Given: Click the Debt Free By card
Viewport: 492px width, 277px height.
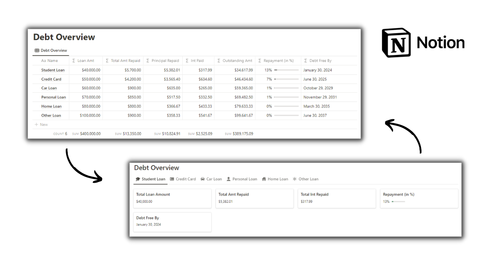Looking at the screenshot, I should (173, 222).
